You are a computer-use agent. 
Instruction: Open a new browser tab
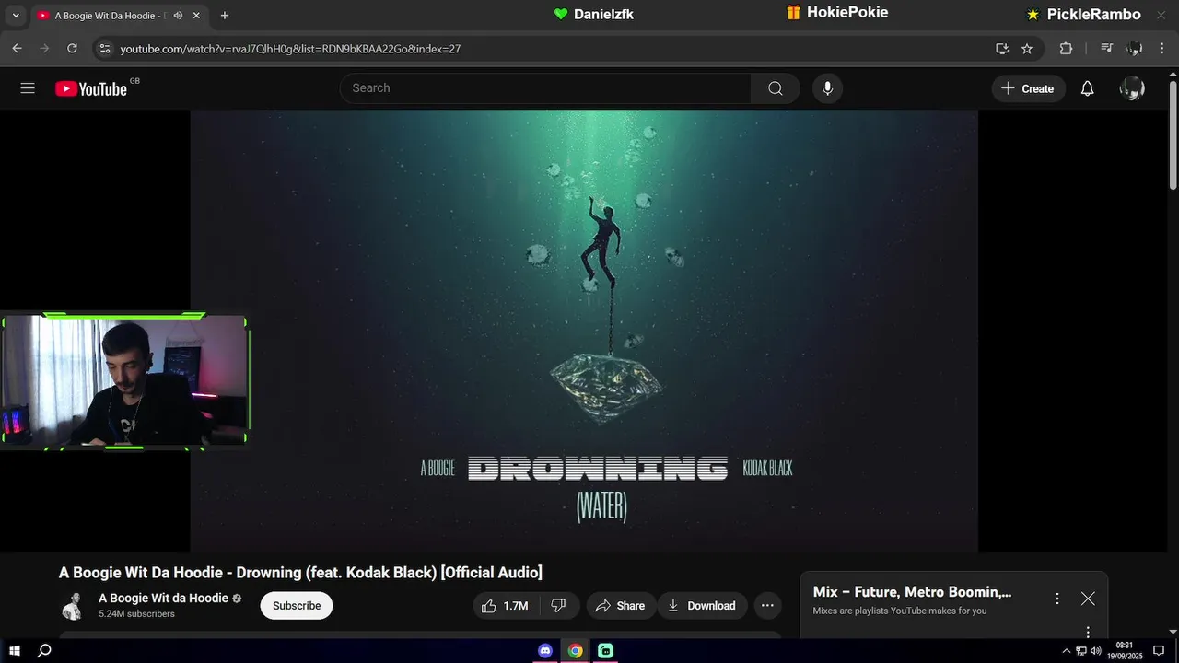pos(224,16)
